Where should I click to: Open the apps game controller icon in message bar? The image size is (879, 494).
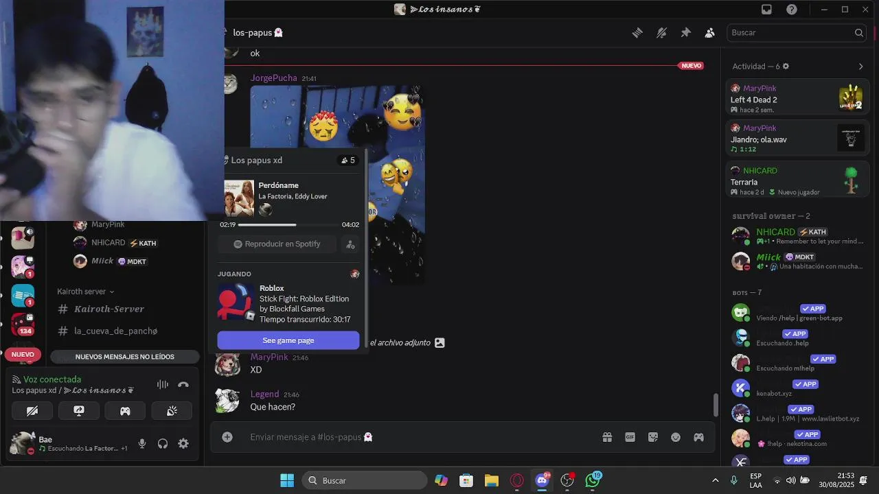pyautogui.click(x=698, y=437)
